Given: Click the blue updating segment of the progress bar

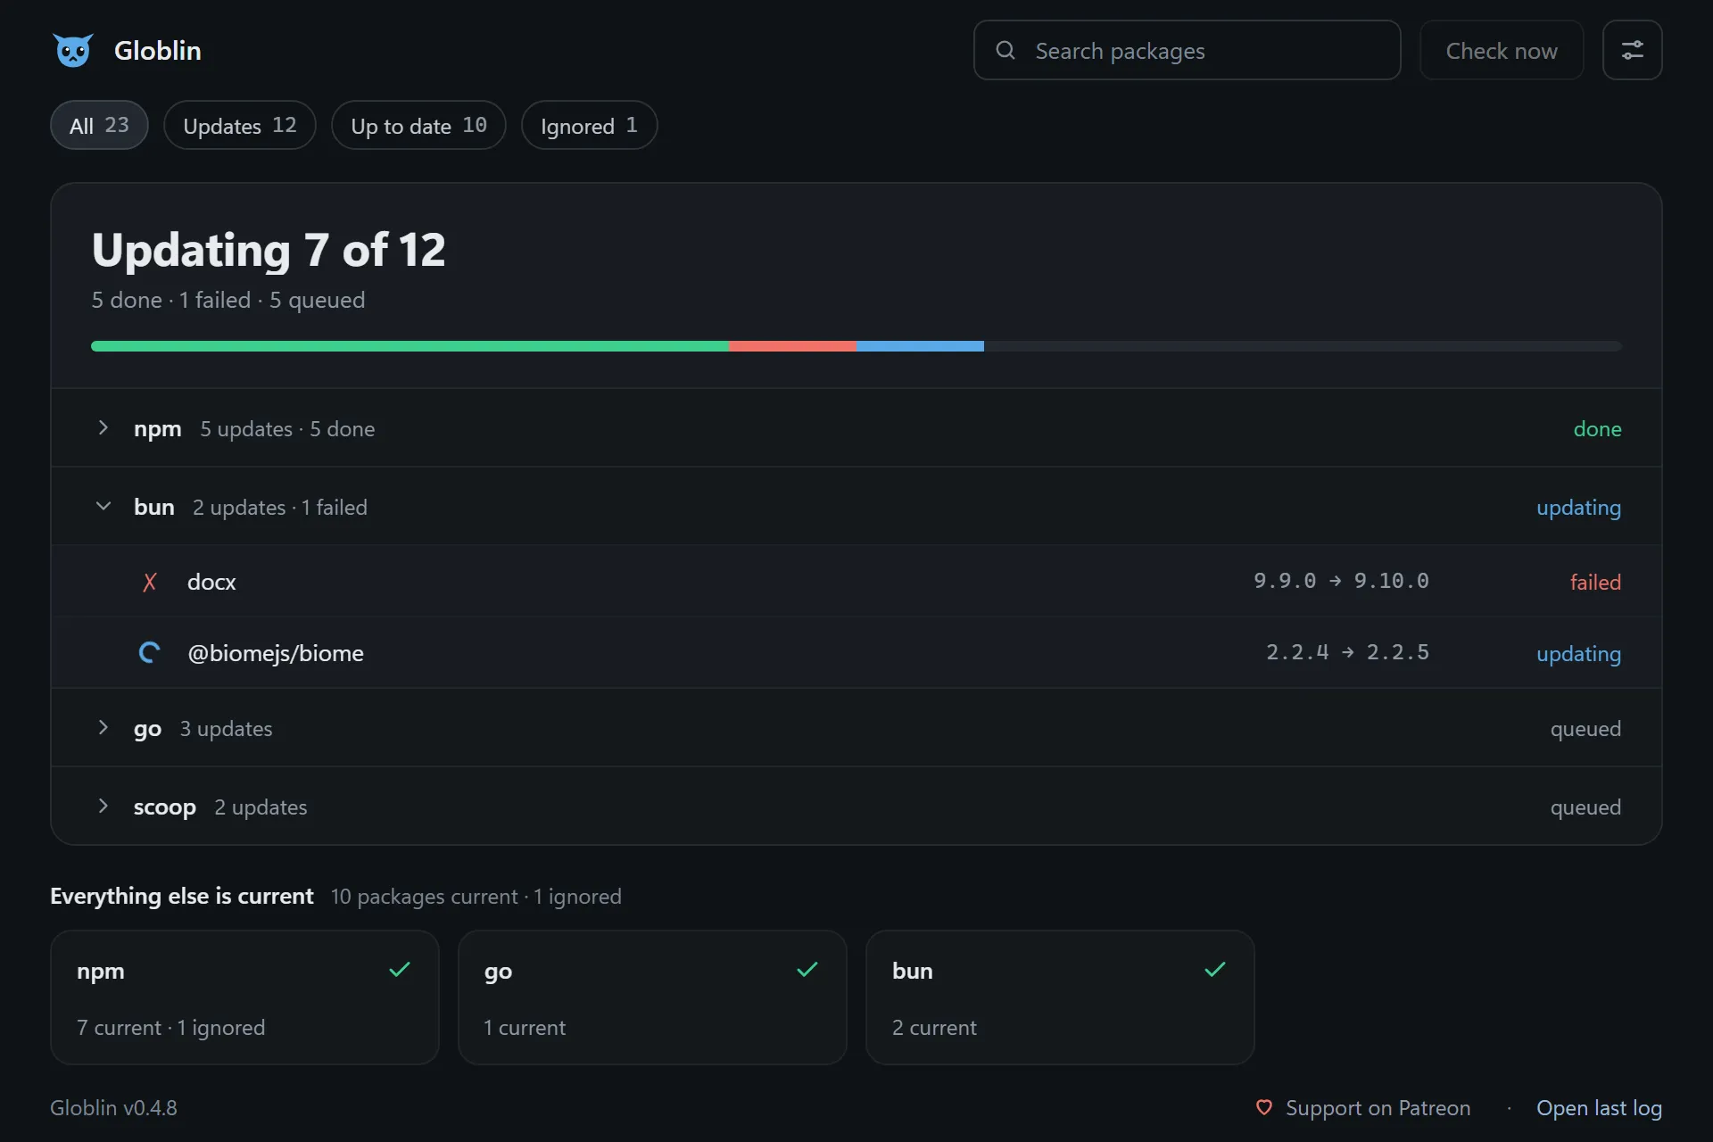Looking at the screenshot, I should coord(920,346).
